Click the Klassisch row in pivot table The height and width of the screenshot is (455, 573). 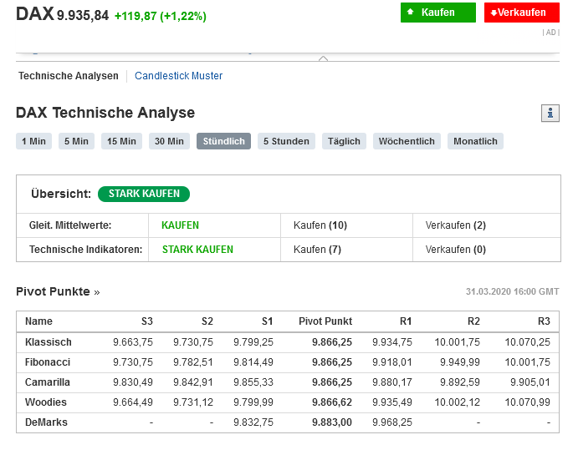click(x=49, y=342)
